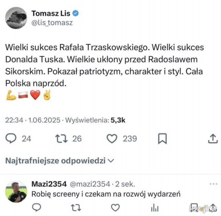Image resolution: width=221 pixels, height=216 pixels.
Task: Visit the @lis_tomasz handle link
Action: click(52, 23)
